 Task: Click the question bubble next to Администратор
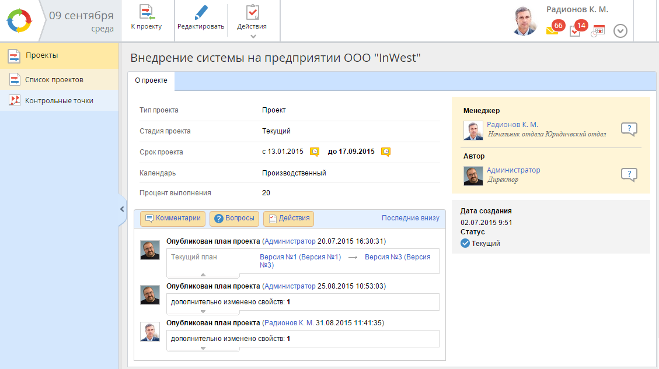pyautogui.click(x=629, y=174)
